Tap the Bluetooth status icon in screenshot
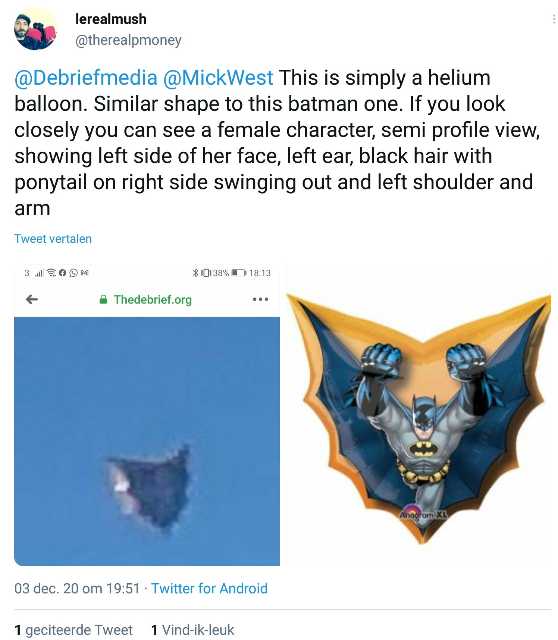Screen dimensions: 558x640 195,273
